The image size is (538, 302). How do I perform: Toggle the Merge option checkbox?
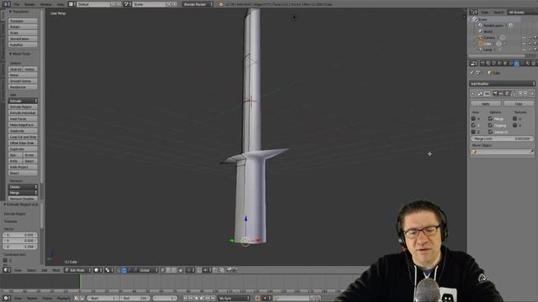(490, 118)
